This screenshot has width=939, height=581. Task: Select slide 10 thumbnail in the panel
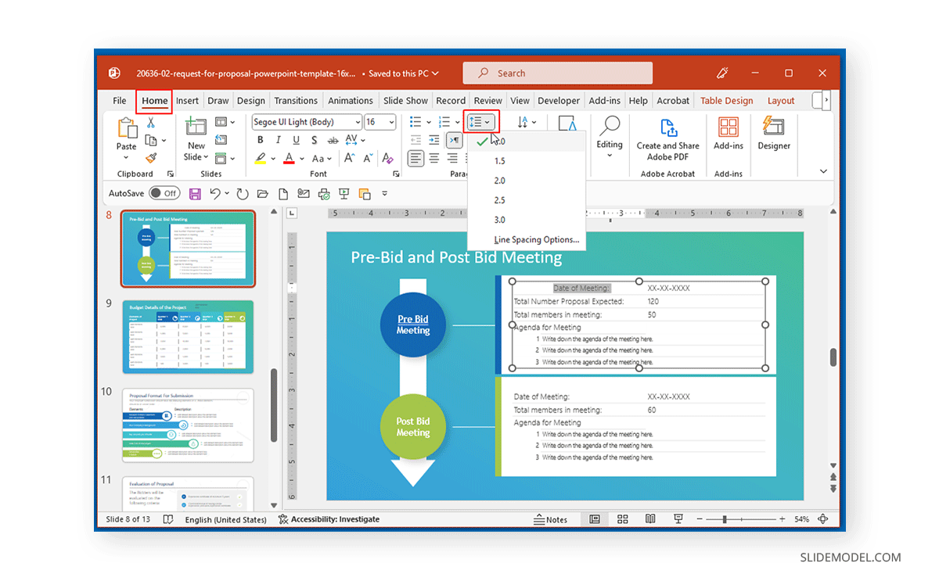[x=188, y=426]
